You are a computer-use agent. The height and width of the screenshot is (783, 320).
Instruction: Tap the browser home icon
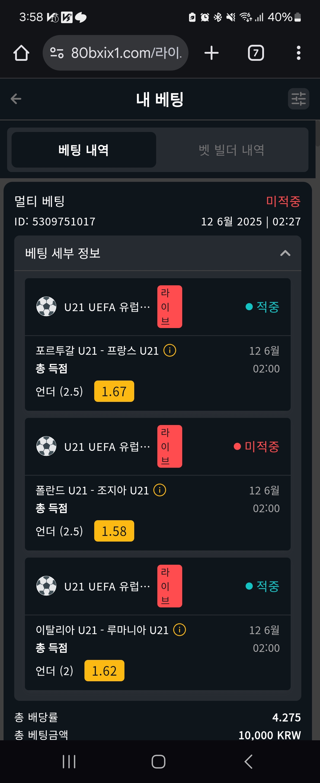21,53
